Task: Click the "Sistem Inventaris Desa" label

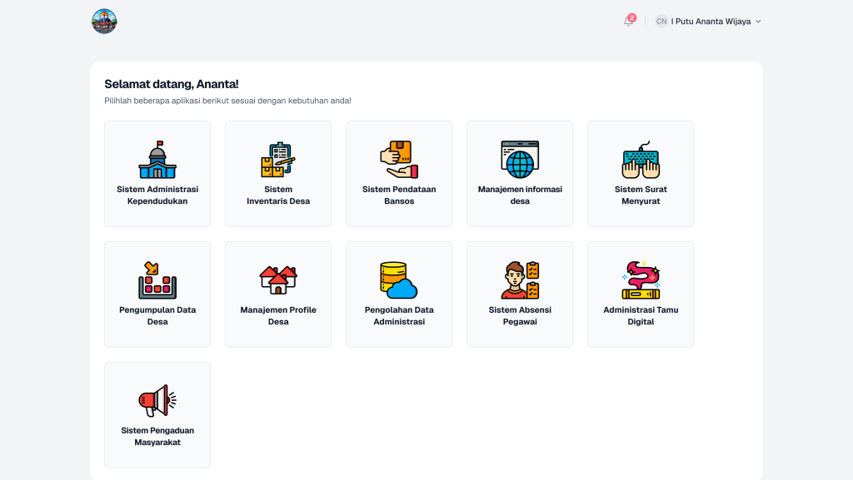Action: coord(278,195)
